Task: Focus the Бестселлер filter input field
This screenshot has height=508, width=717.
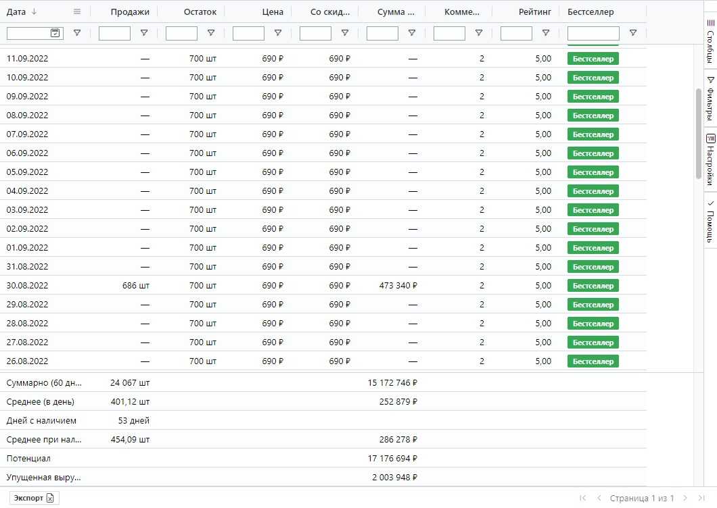Action: click(593, 33)
